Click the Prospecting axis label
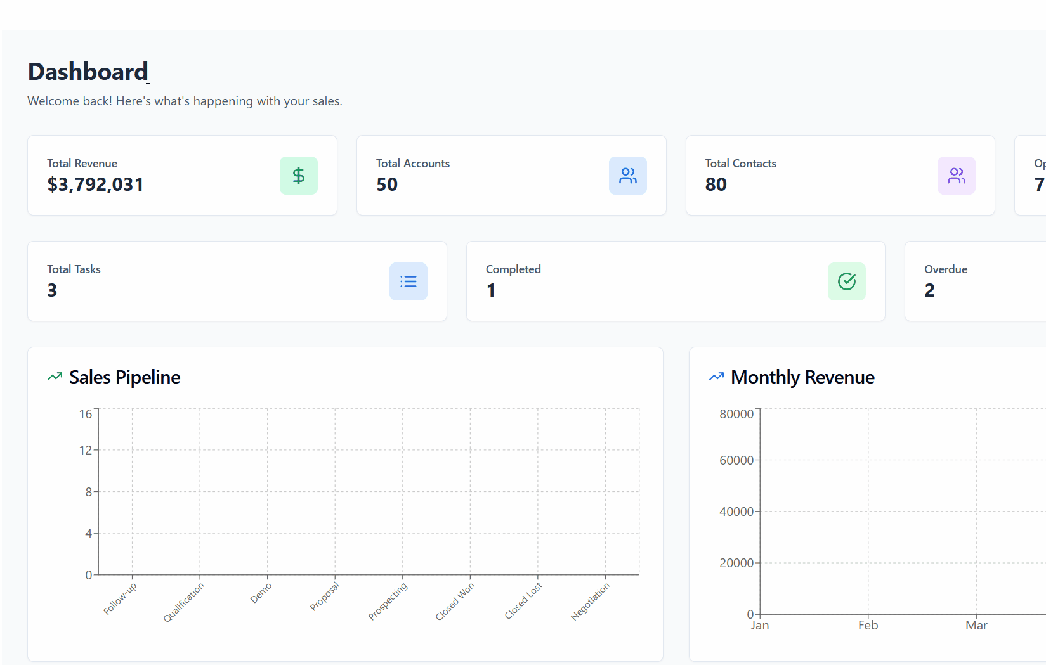Viewport: 1046px width, 665px height. pos(388,602)
